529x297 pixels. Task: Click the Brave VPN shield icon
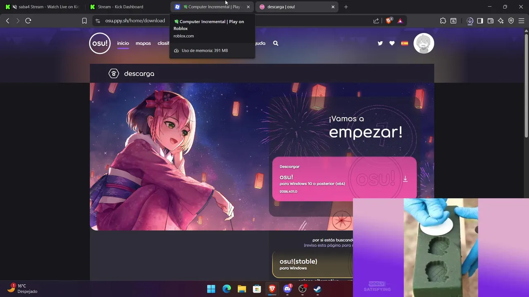pyautogui.click(x=511, y=21)
